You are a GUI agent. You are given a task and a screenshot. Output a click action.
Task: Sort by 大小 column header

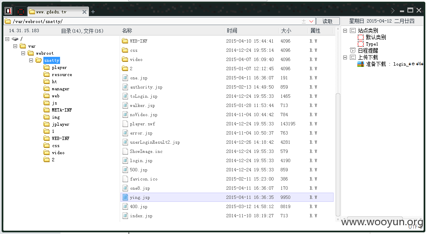coord(286,31)
